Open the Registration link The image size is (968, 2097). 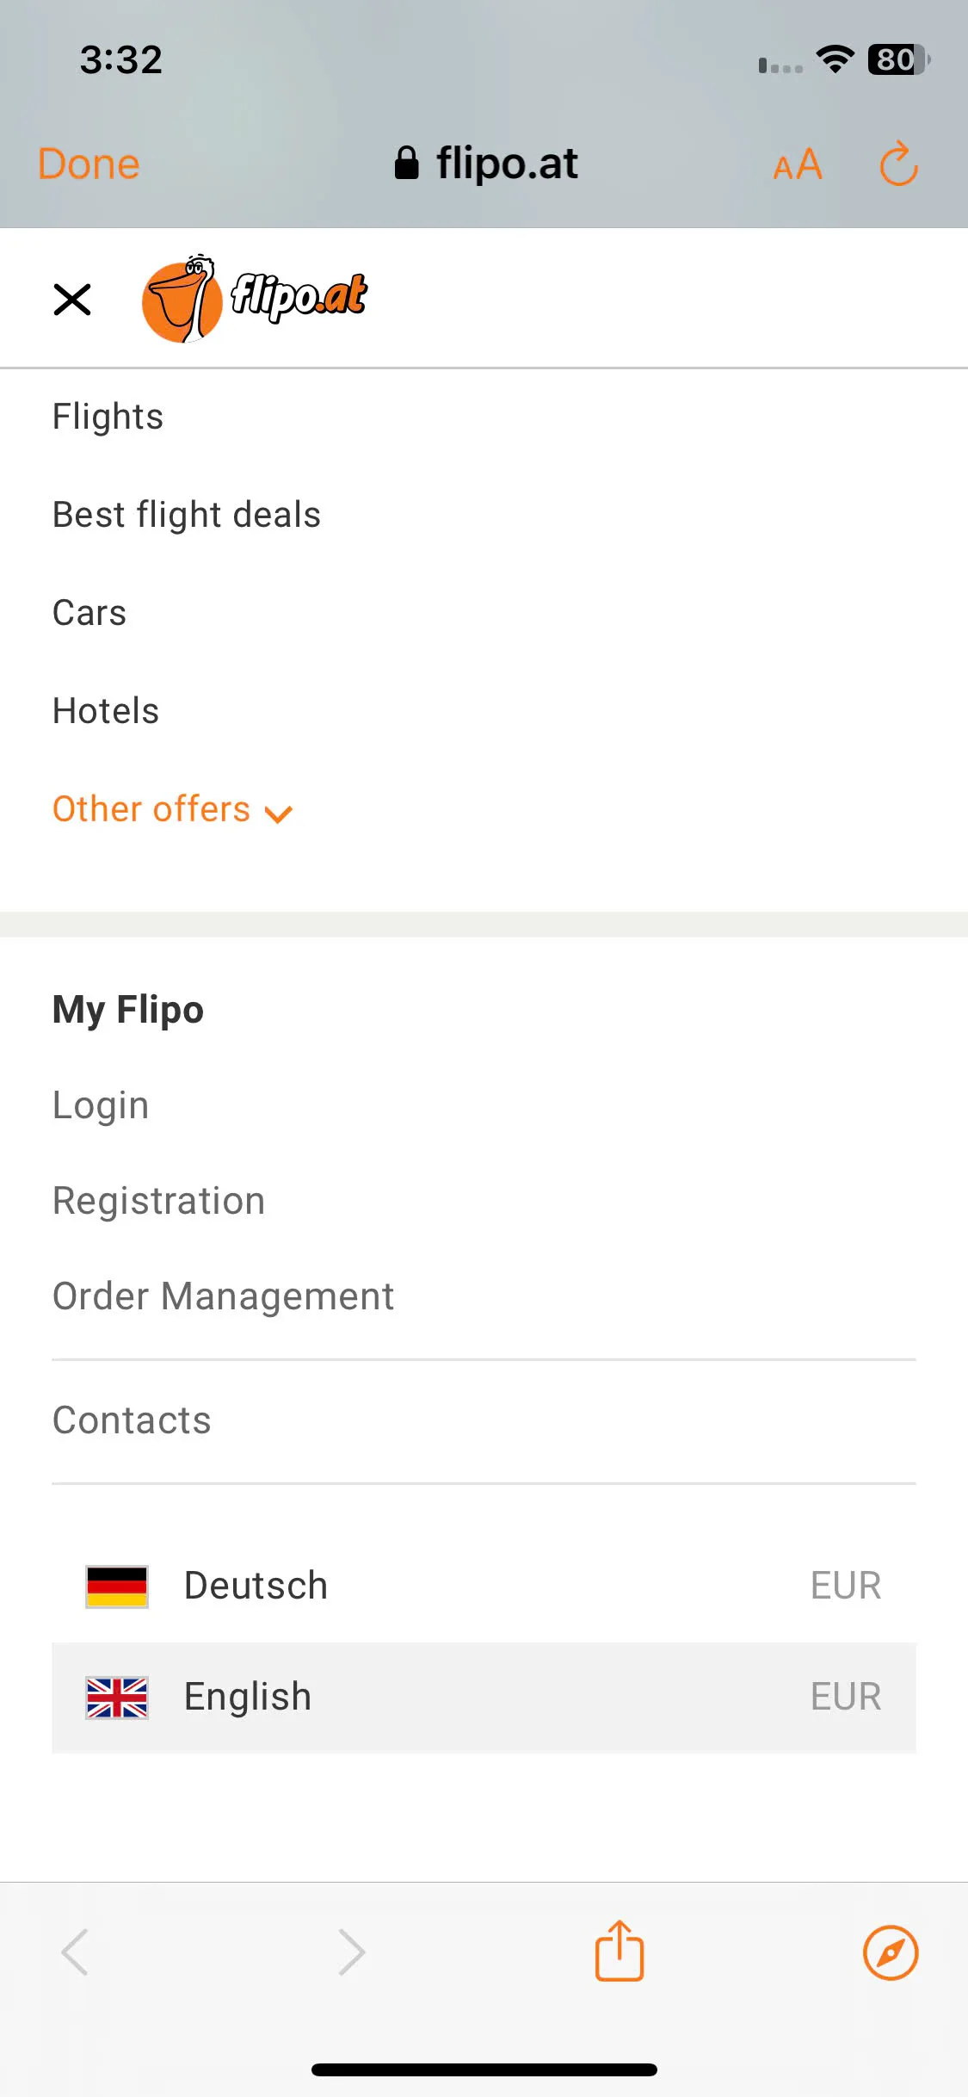[x=159, y=1201]
